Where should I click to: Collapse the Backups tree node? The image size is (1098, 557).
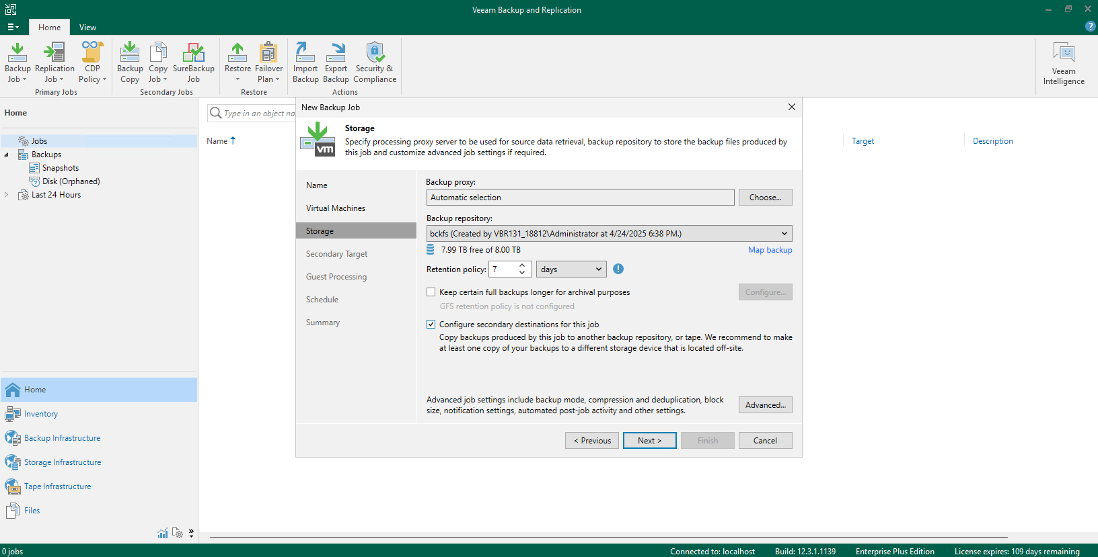tap(7, 155)
